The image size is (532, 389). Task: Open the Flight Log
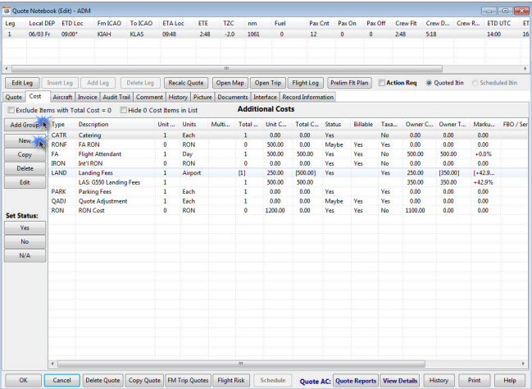(306, 83)
